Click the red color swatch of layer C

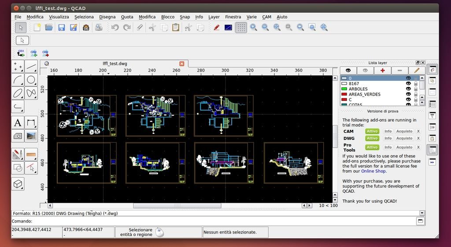(344, 100)
